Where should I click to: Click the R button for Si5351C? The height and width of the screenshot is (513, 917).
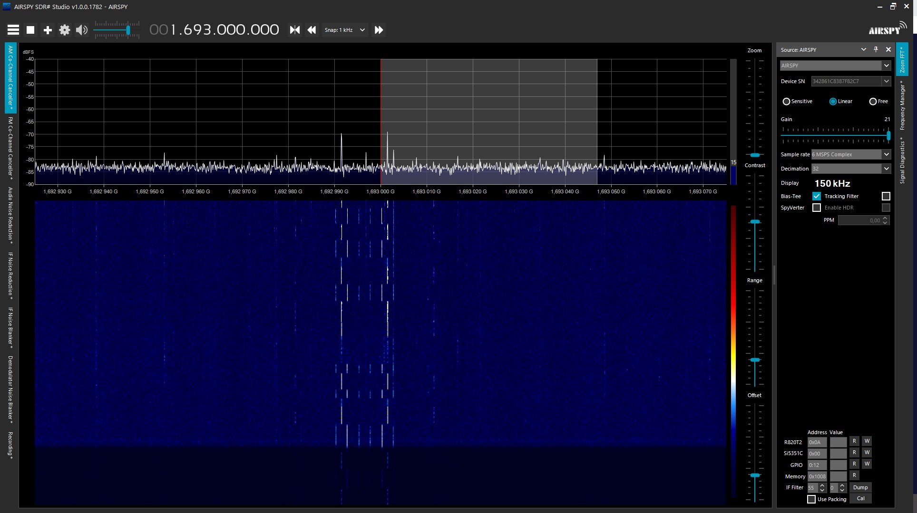(x=854, y=453)
